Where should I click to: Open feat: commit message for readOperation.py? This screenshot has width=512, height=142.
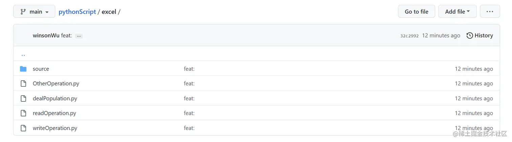tap(189, 113)
